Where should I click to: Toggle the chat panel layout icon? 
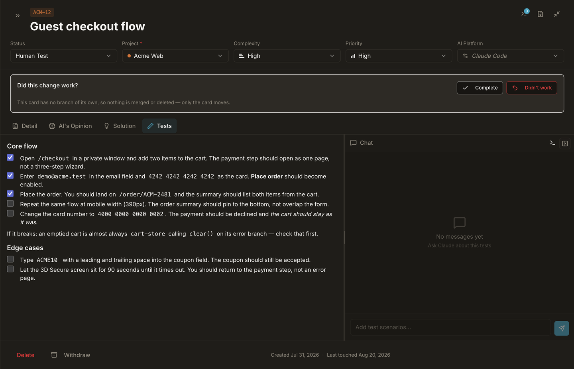(565, 143)
